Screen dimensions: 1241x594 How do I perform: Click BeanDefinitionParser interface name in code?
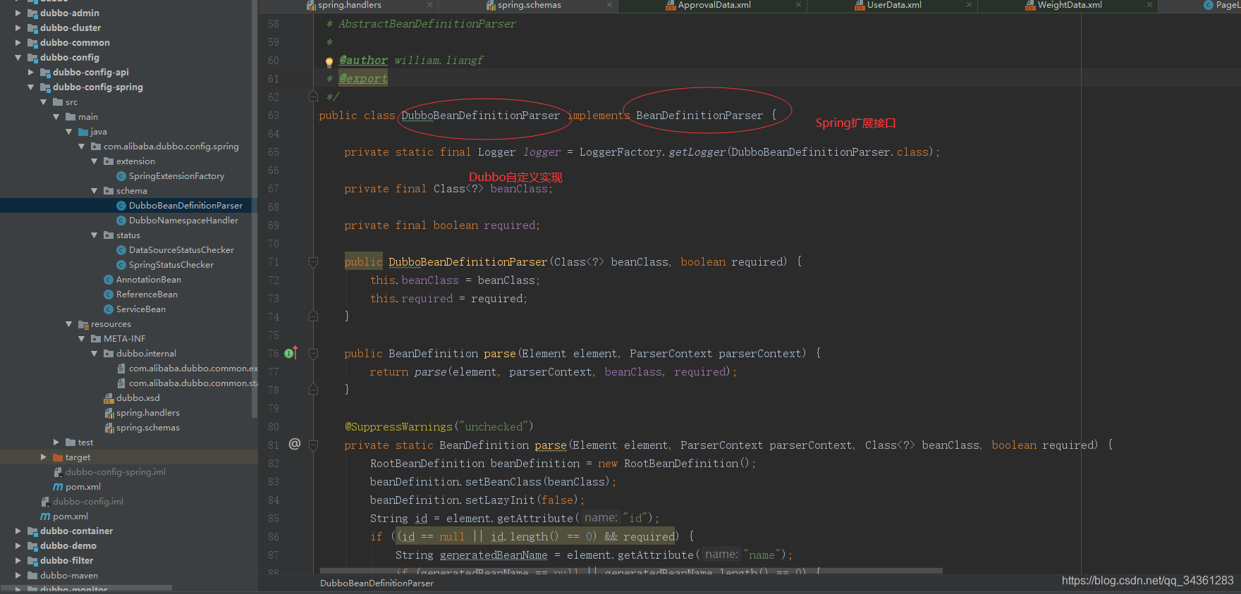[x=699, y=116]
